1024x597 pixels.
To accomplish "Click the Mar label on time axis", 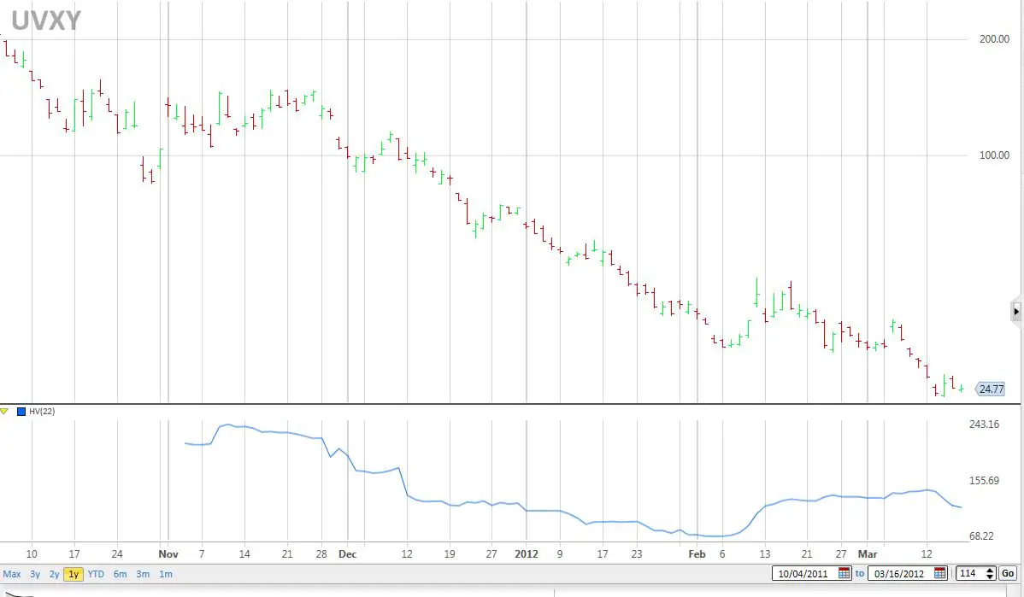I will pos(868,554).
